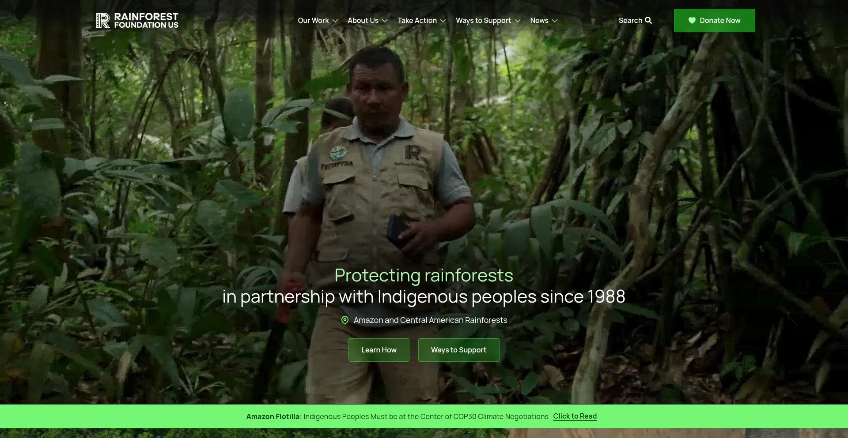Follow the Click to Read link
848x438 pixels.
point(575,416)
